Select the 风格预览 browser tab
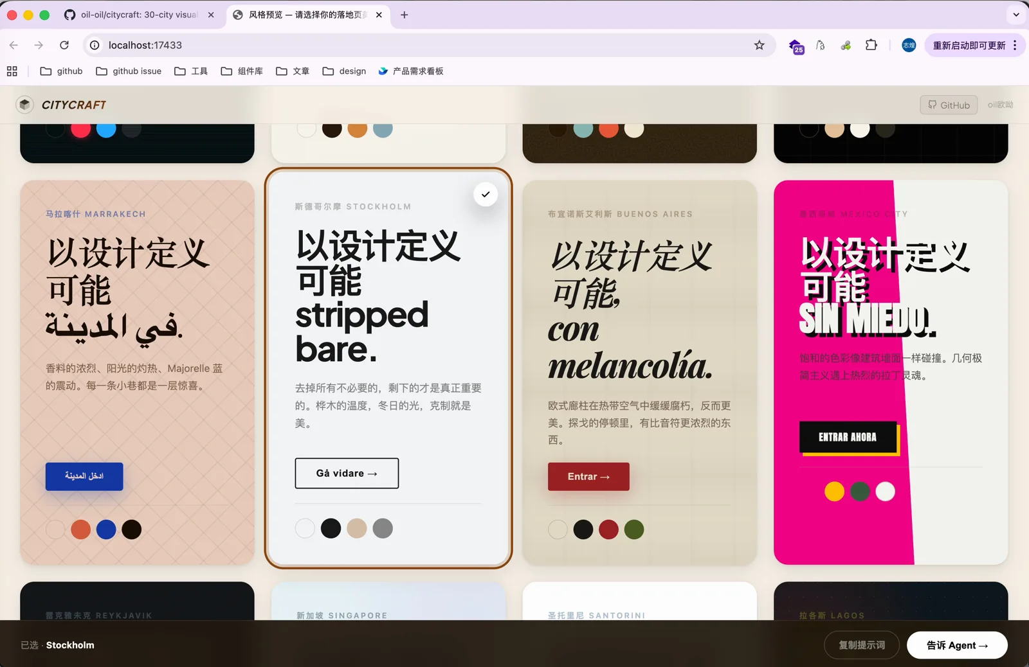This screenshot has width=1029, height=667. [x=307, y=15]
